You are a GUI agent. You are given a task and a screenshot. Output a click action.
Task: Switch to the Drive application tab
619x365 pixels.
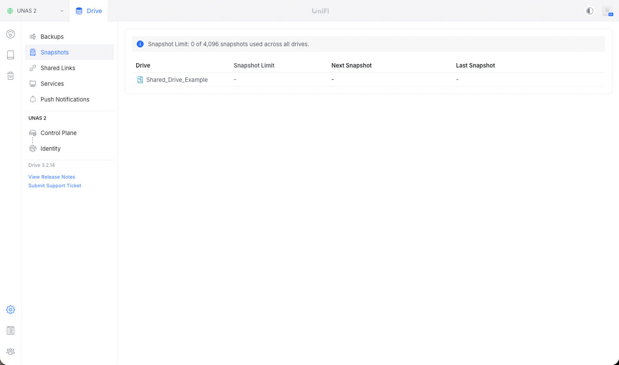(x=89, y=11)
